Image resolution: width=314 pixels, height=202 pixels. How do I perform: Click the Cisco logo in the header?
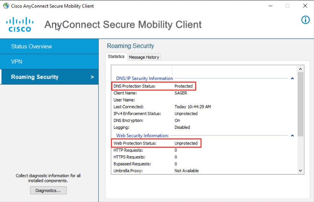pos(20,24)
